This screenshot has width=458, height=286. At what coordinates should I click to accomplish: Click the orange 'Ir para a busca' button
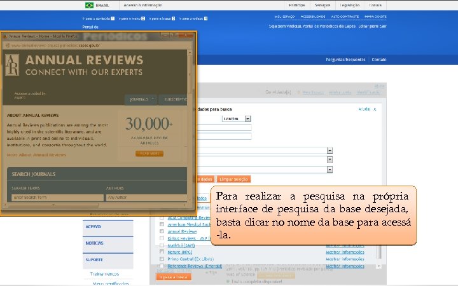click(174, 277)
